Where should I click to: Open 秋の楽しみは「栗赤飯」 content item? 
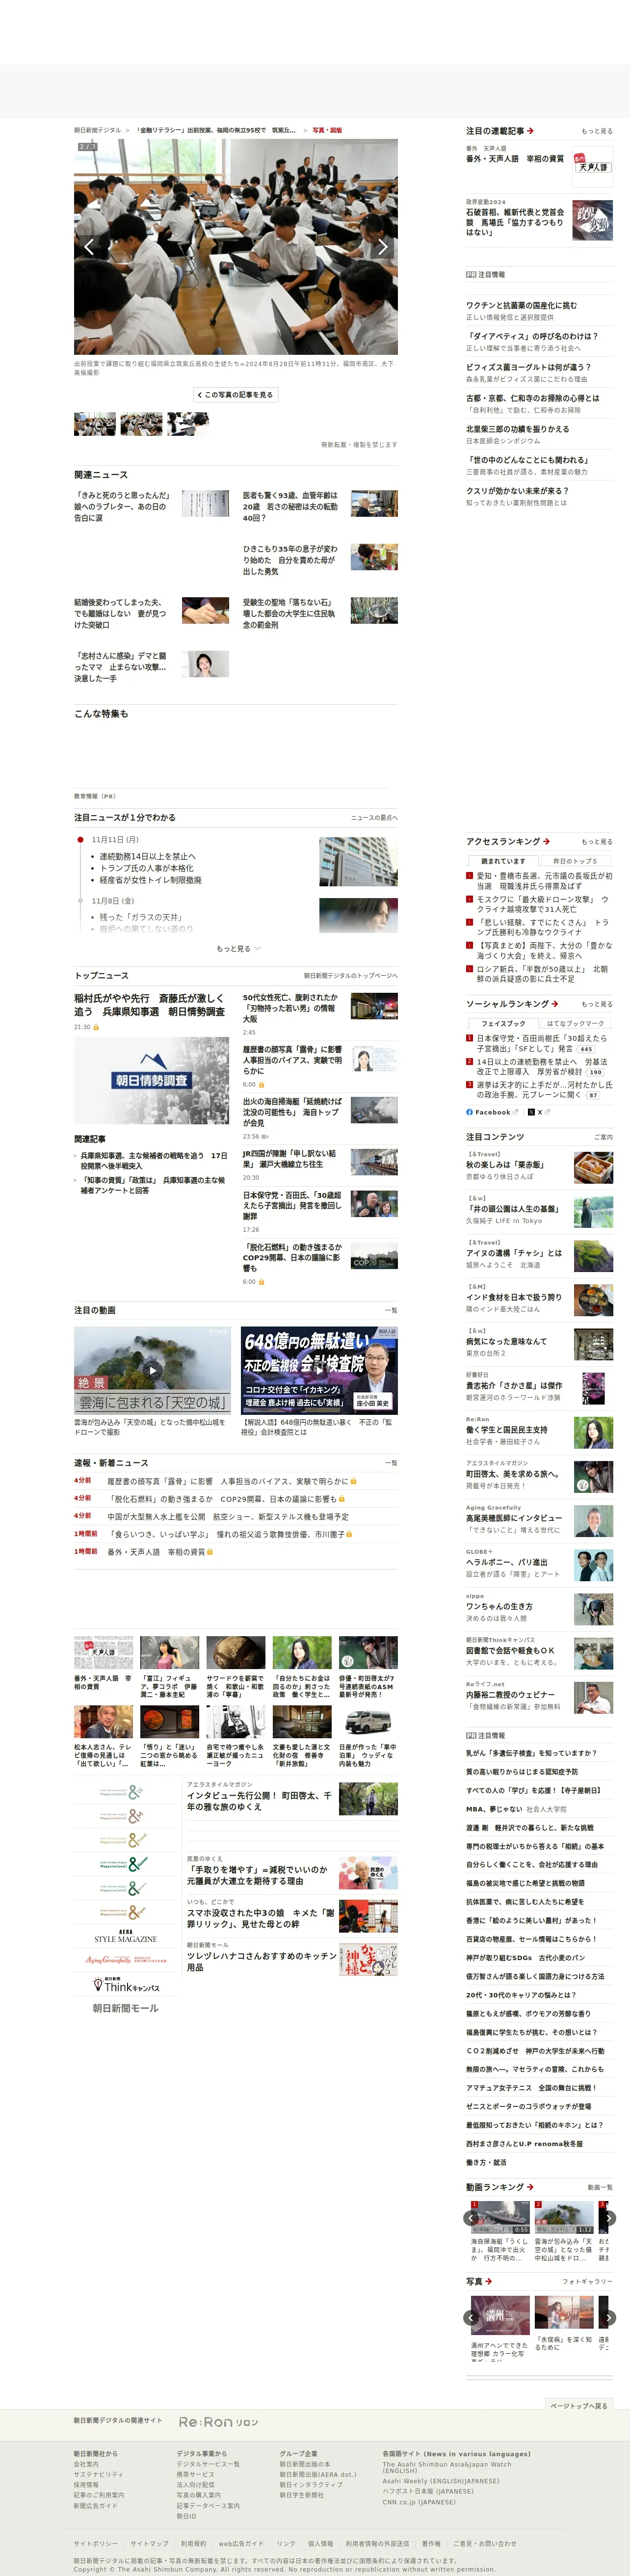506,1164
